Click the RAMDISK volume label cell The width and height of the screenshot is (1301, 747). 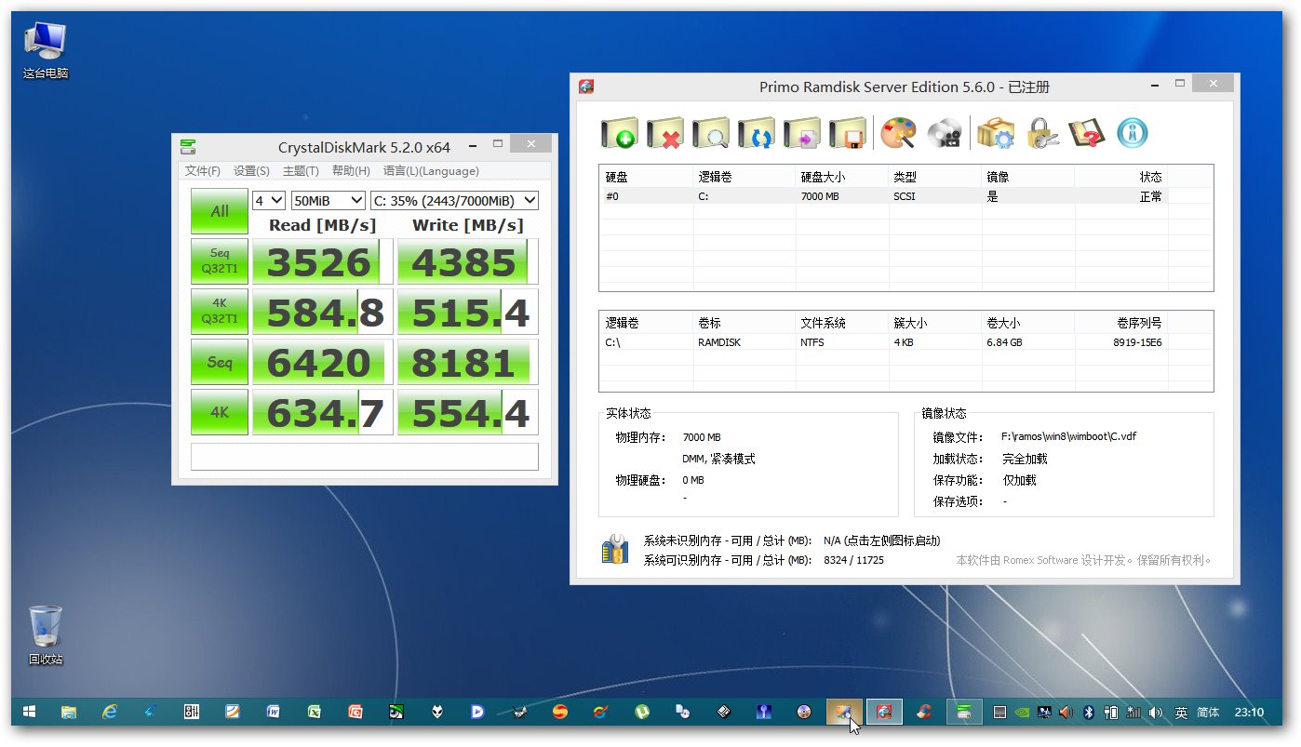point(720,342)
